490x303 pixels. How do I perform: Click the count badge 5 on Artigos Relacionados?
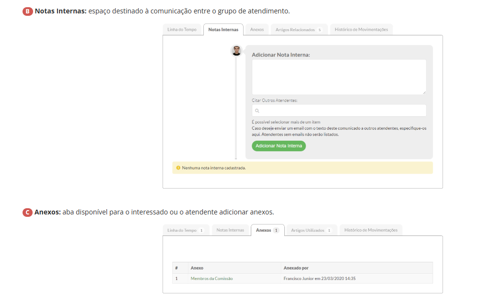(319, 30)
